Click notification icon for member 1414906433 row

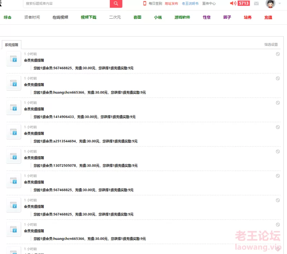(14, 107)
